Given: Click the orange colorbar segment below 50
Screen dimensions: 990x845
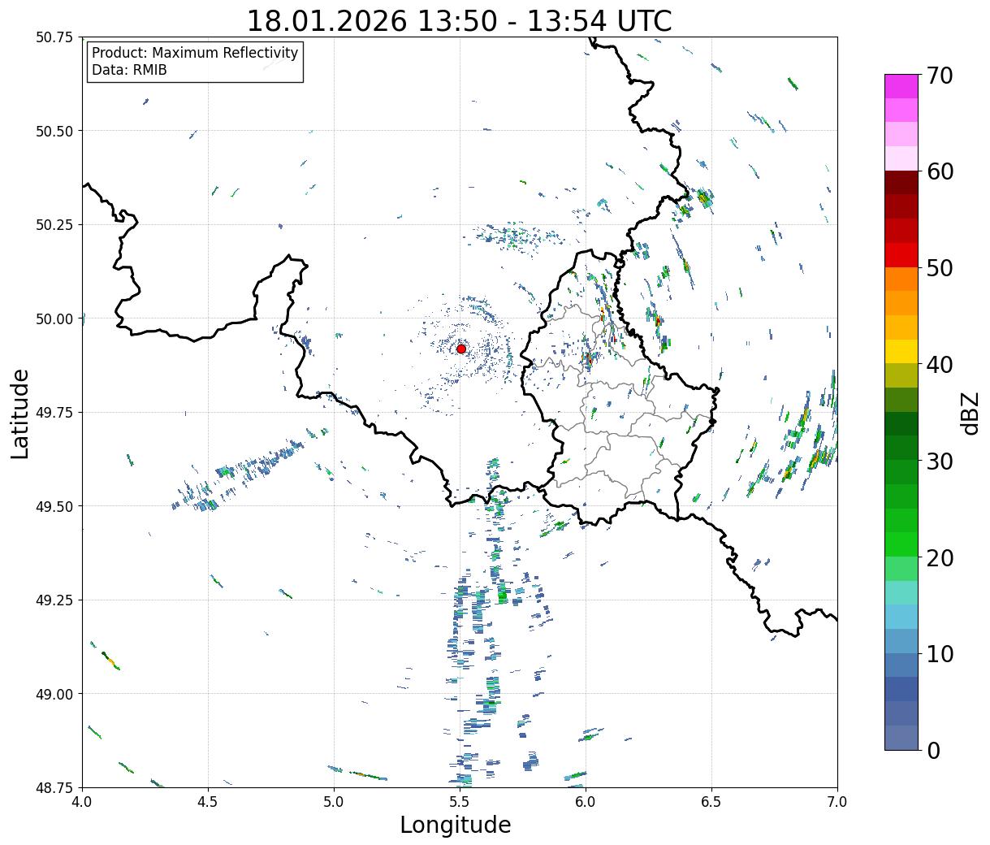Looking at the screenshot, I should [901, 279].
